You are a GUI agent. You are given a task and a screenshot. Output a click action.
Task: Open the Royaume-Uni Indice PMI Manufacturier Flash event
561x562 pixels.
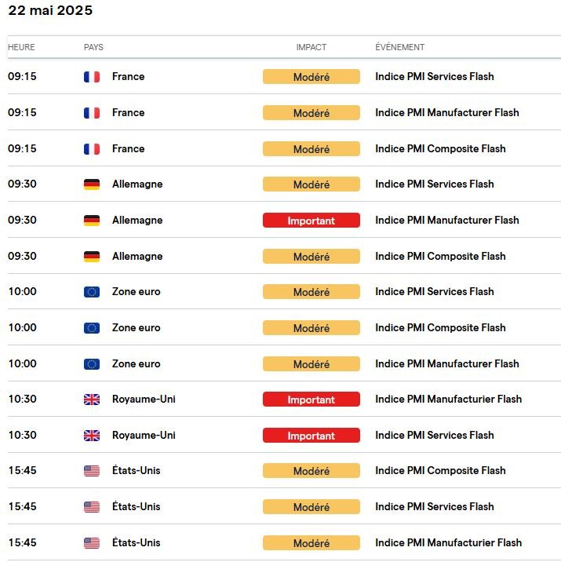click(448, 400)
